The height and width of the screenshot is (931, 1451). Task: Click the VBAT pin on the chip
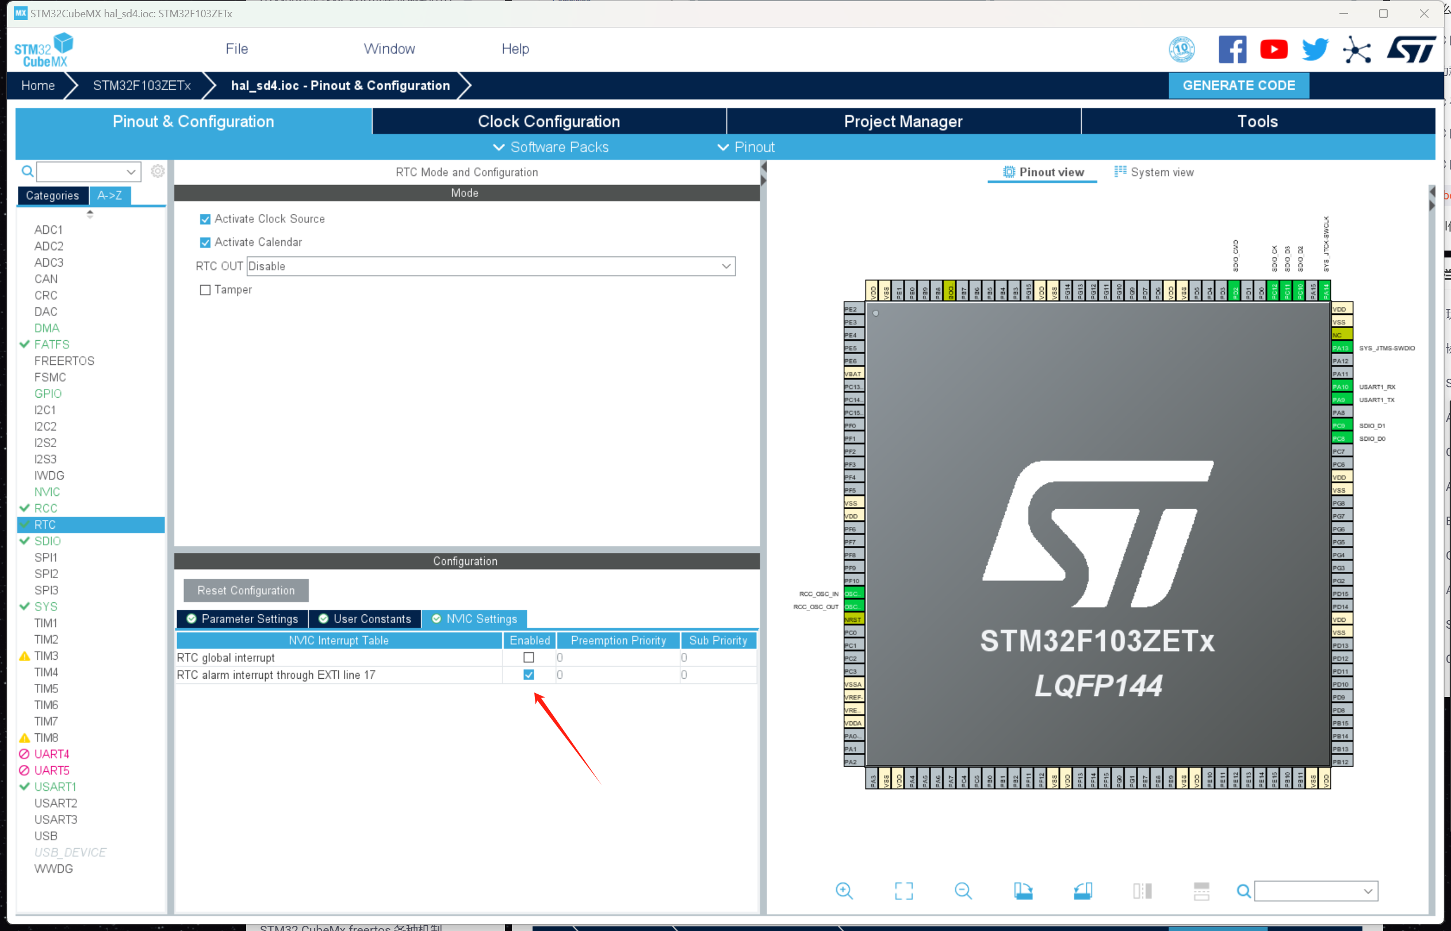(x=853, y=374)
